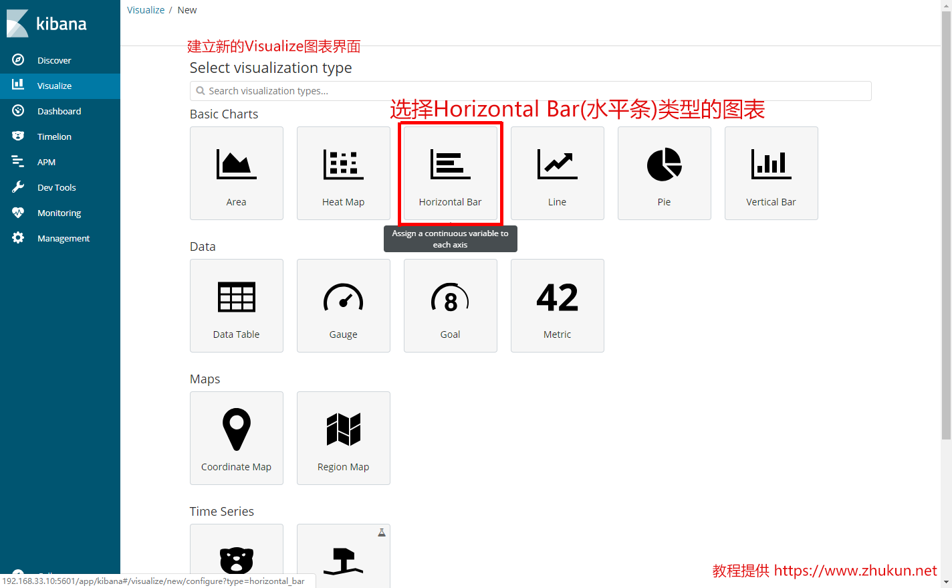Screen dimensions: 952x588
Task: Click the APM lines icon
Action: point(18,161)
